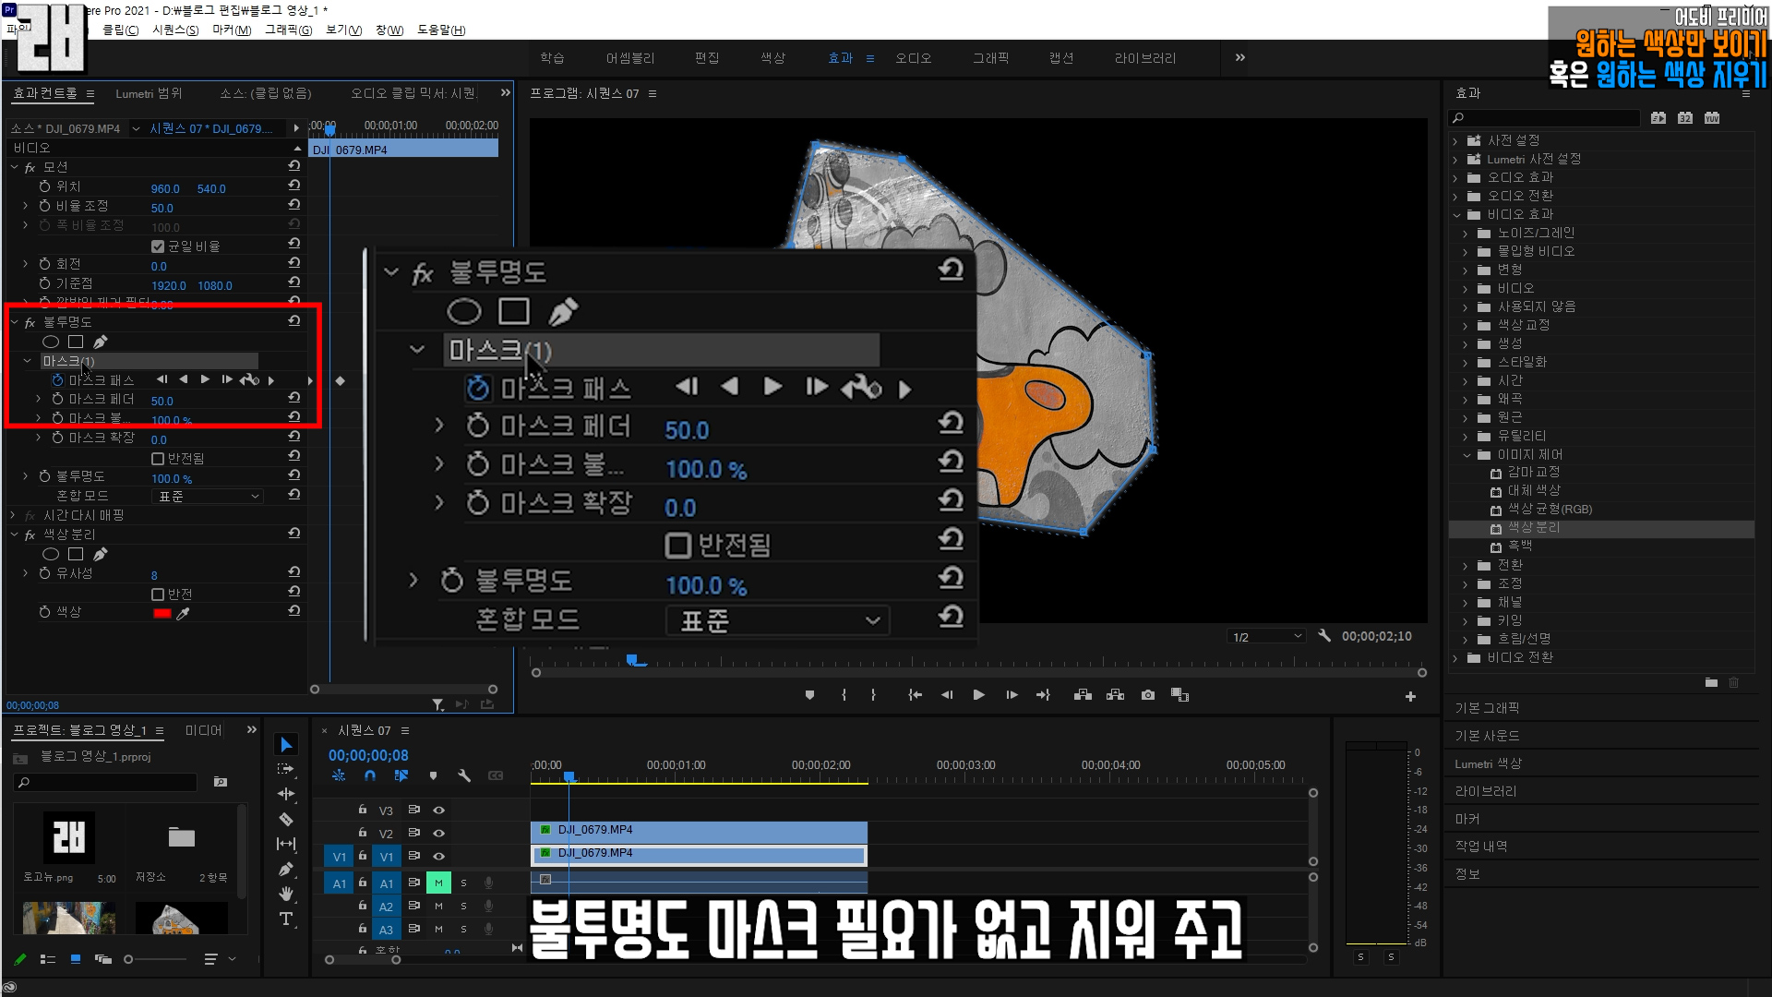The height and width of the screenshot is (997, 1772).
Task: Open the 1/2 playback resolution dropdown
Action: [1267, 637]
